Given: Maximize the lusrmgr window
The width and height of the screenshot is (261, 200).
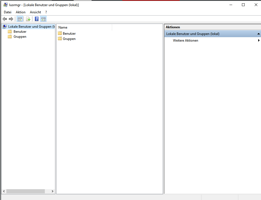Looking at the screenshot, I should pos(243,5).
